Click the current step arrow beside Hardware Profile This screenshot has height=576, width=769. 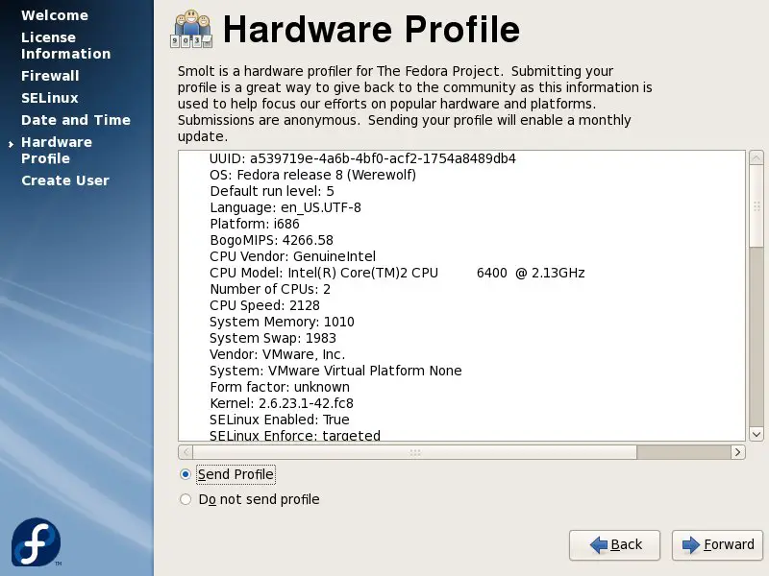coord(12,144)
